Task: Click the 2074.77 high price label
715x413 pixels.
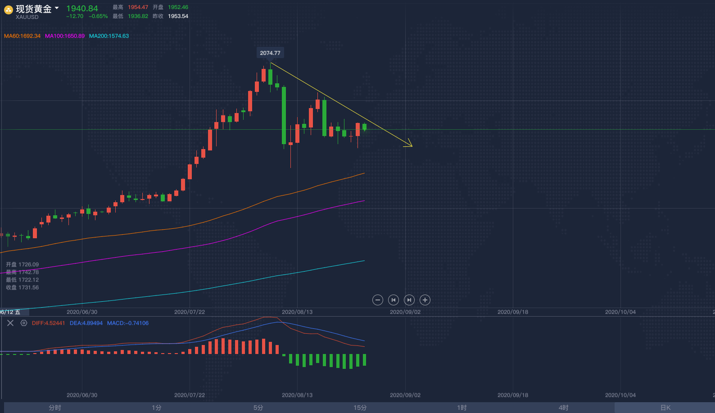Action: [270, 53]
